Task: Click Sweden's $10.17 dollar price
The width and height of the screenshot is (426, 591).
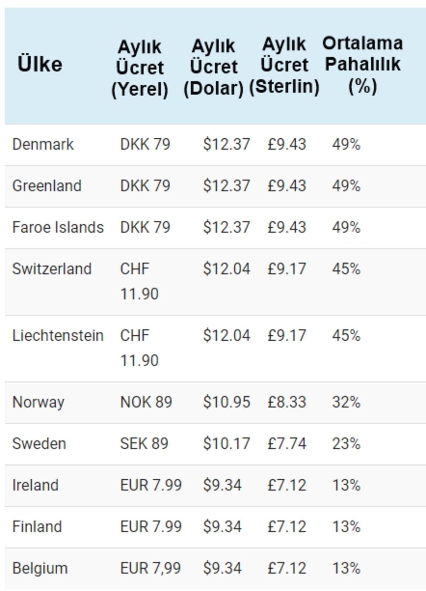Action: pos(226,444)
